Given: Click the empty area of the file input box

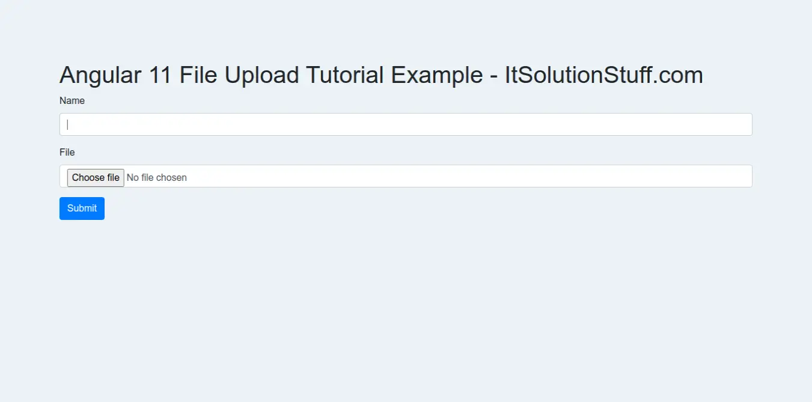Looking at the screenshot, I should click(469, 176).
